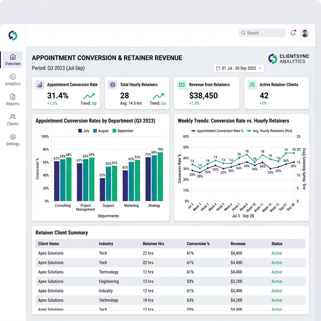
Task: Click the calendar icon in date picker
Action: (x=218, y=68)
